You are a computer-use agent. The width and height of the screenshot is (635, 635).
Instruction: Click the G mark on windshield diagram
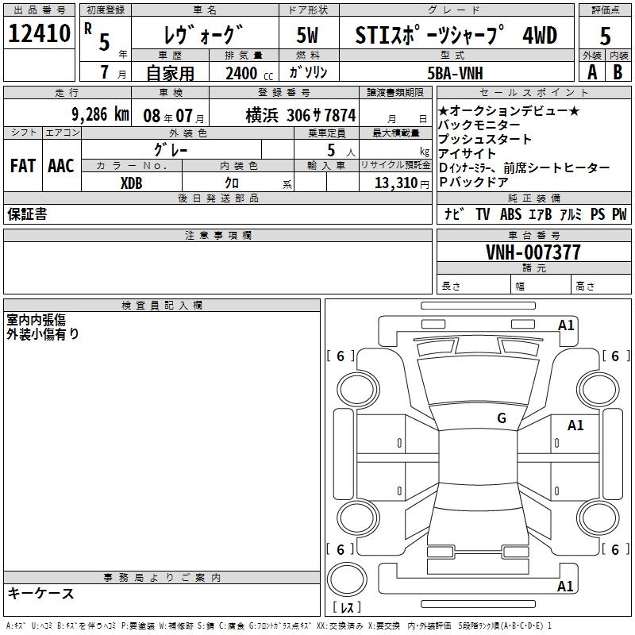coord(502,418)
